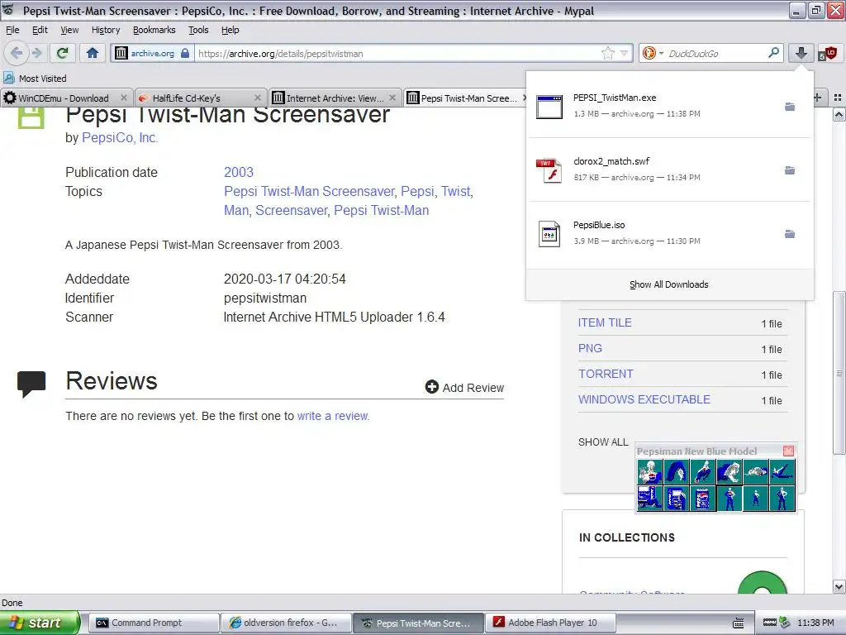Image resolution: width=846 pixels, height=635 pixels.
Task: Click Show All Downloads
Action: (x=669, y=284)
